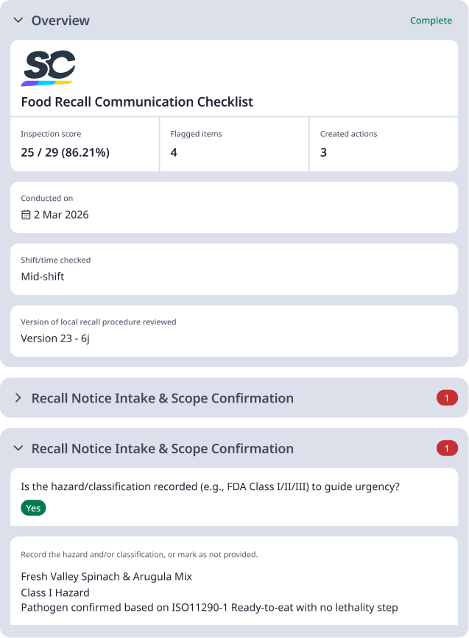This screenshot has width=469, height=638.
Task: Open the Overview section header
Action: (x=60, y=21)
